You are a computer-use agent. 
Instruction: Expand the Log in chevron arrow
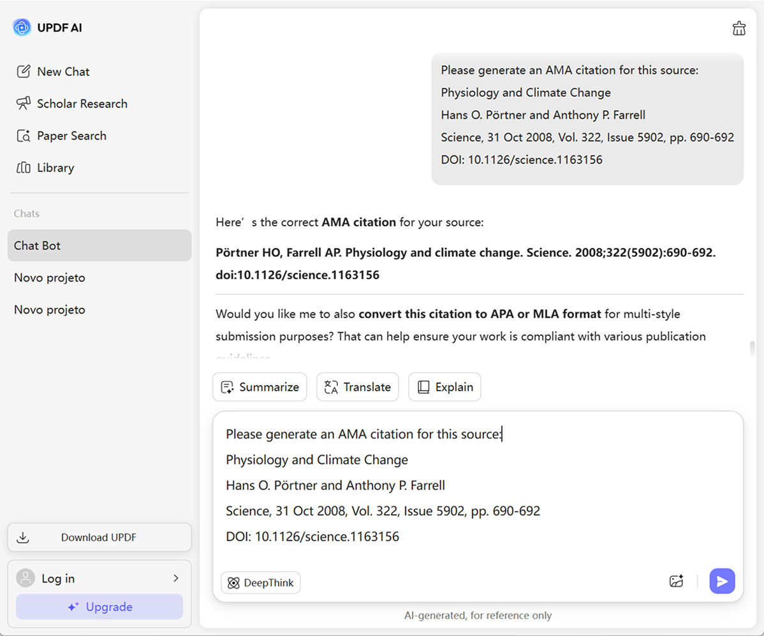(x=176, y=579)
